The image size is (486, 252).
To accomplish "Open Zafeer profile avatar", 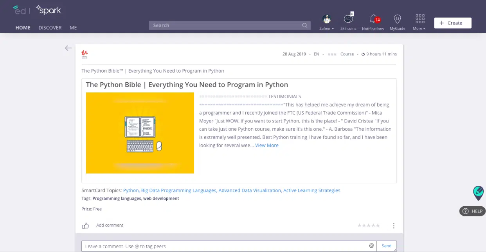I will pyautogui.click(x=327, y=19).
